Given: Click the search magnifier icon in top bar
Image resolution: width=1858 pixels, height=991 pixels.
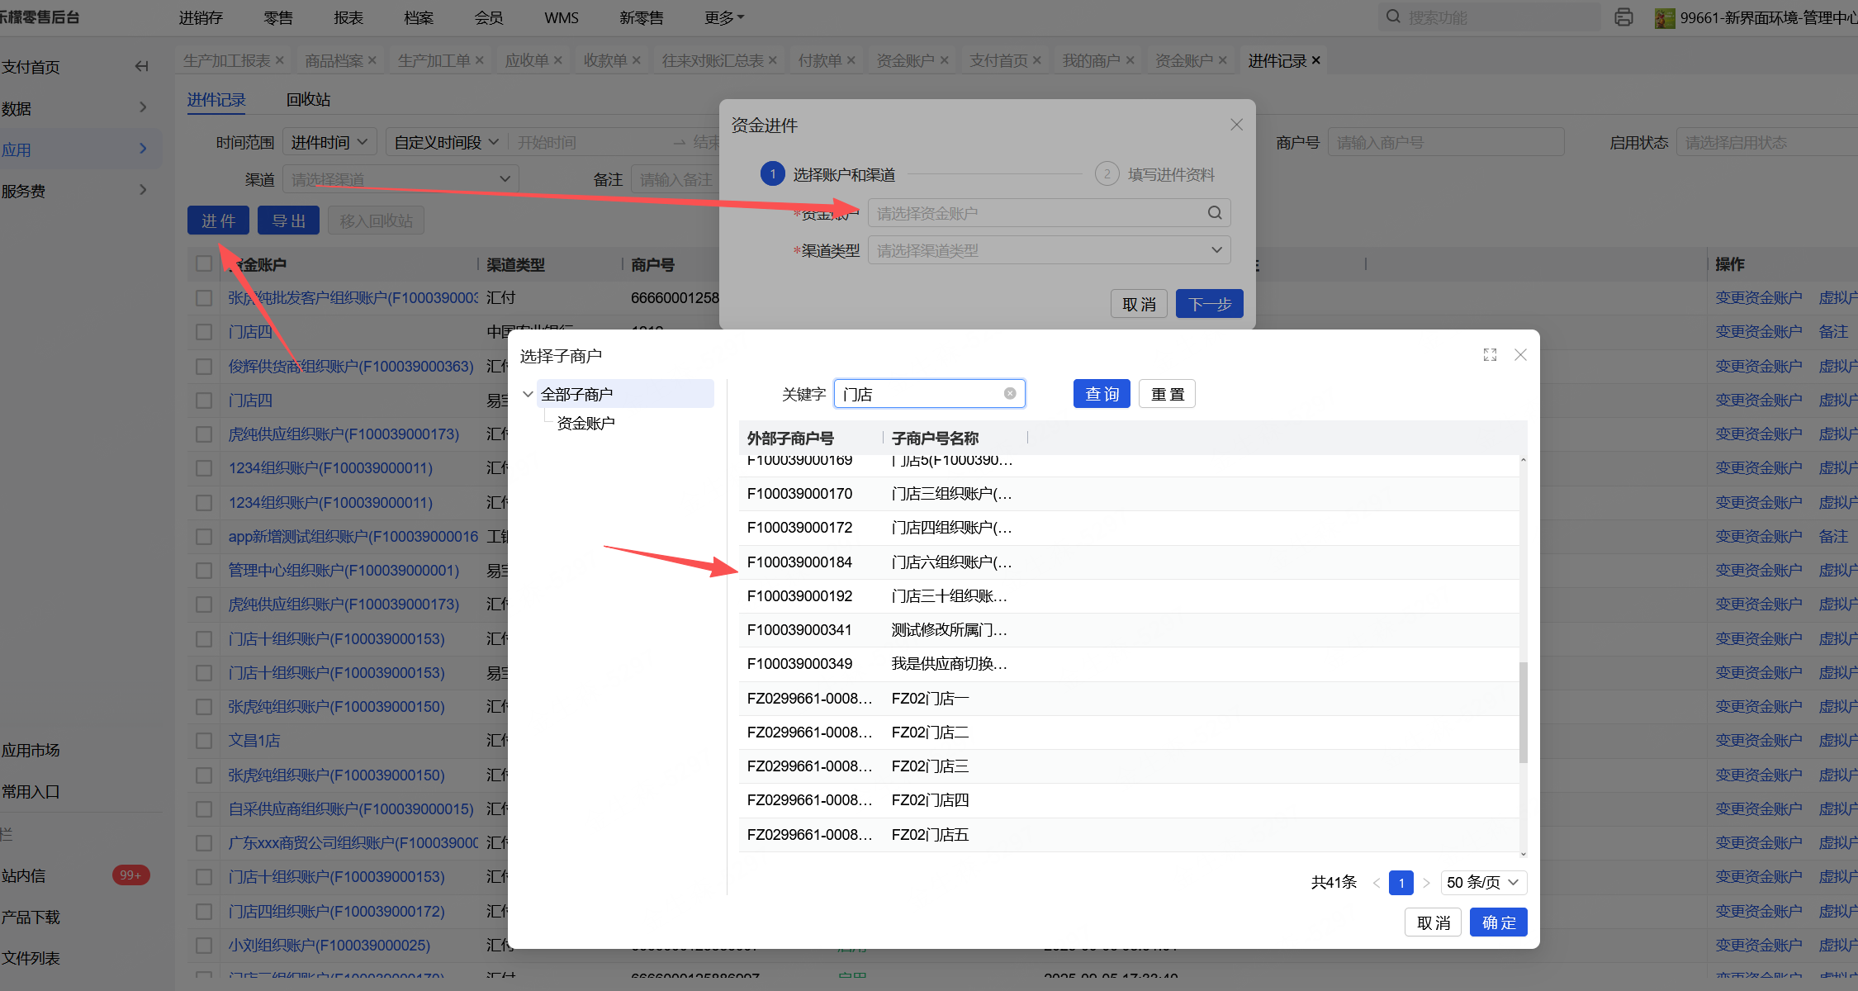Looking at the screenshot, I should pos(1393,17).
